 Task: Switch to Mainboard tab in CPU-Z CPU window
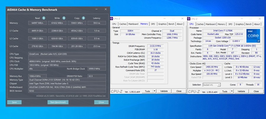210,24
